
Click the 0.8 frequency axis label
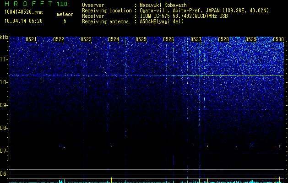click(x=3, y=128)
